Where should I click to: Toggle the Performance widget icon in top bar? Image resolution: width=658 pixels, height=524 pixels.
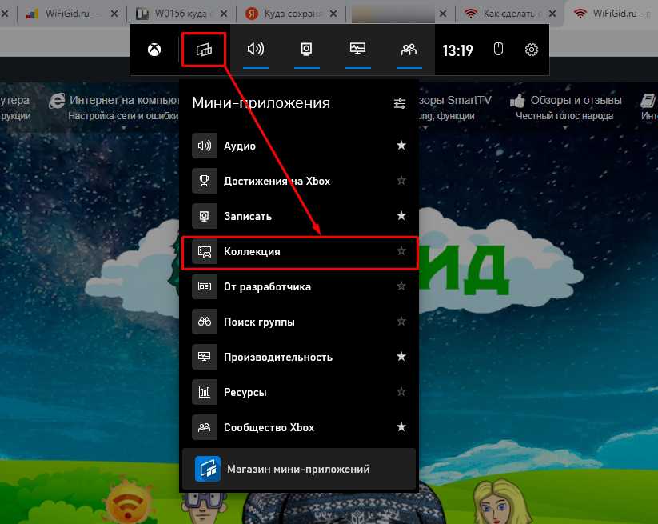point(357,49)
